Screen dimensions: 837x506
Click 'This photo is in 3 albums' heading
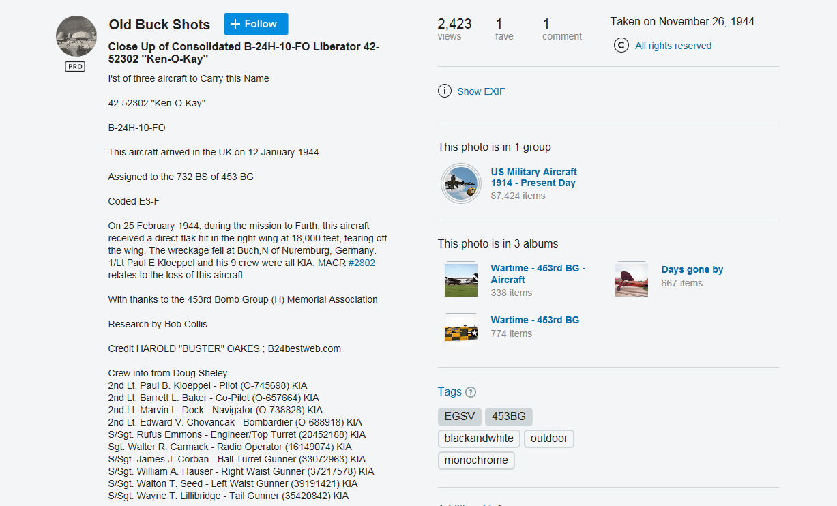pyautogui.click(x=498, y=243)
